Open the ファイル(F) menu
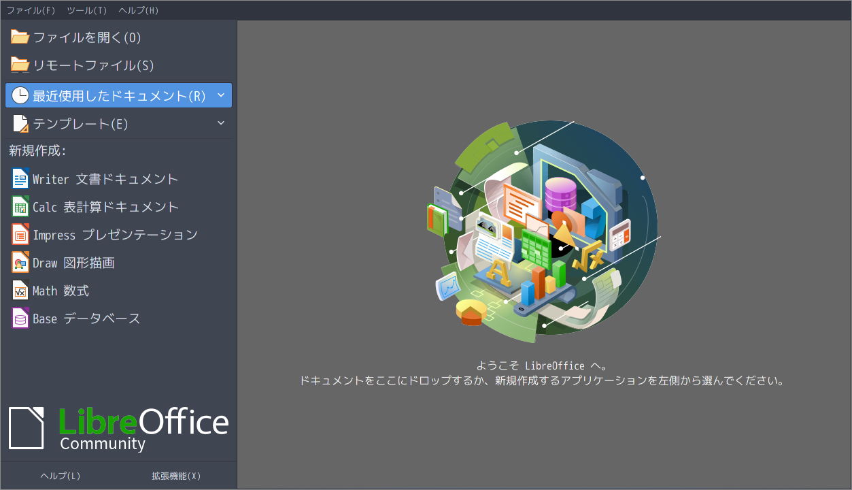This screenshot has height=490, width=852. click(x=31, y=10)
